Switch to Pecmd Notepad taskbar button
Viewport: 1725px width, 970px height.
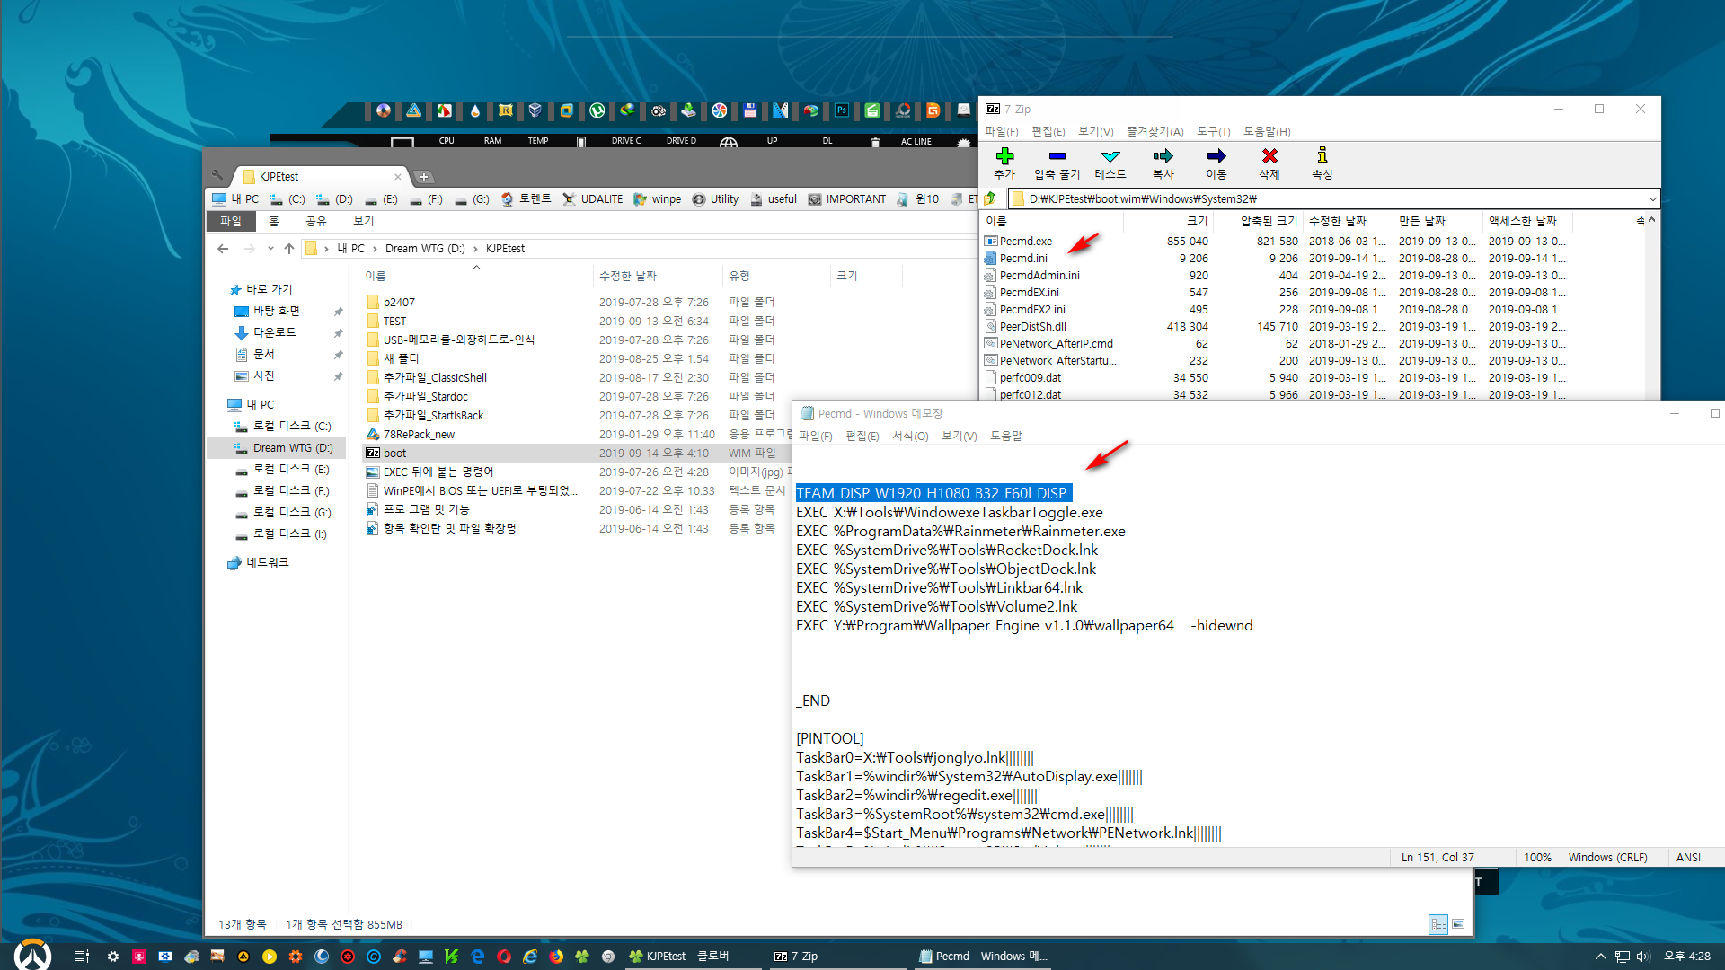(x=983, y=957)
